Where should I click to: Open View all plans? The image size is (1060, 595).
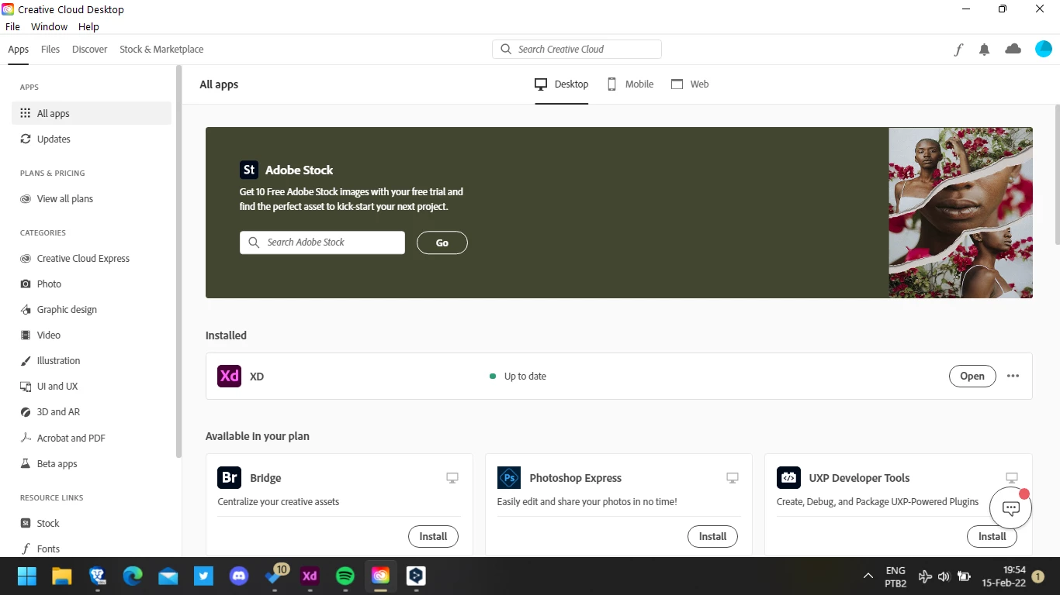click(x=92, y=198)
